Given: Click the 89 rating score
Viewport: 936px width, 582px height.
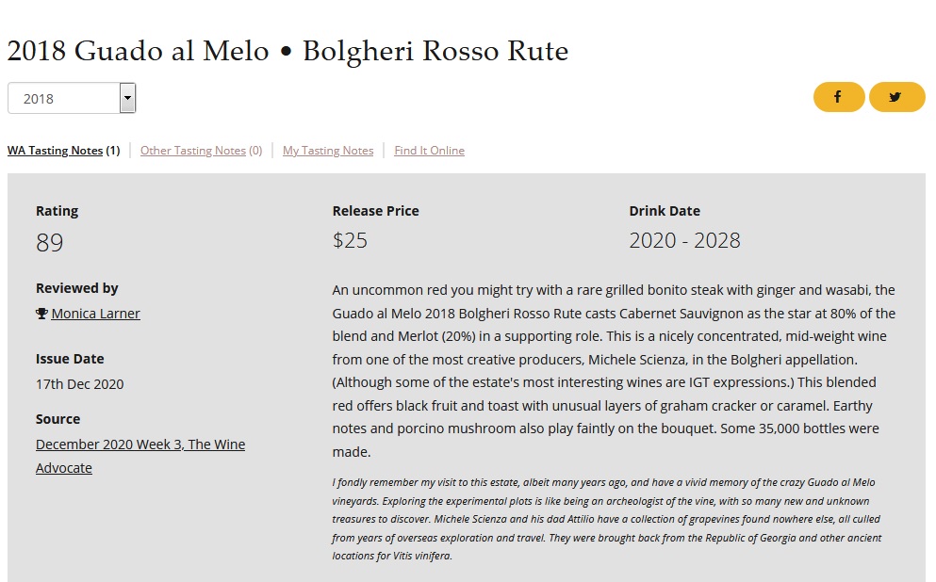Looking at the screenshot, I should coord(50,243).
